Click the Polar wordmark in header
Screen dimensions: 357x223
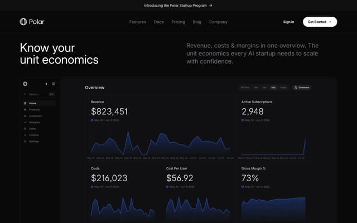[x=37, y=22]
